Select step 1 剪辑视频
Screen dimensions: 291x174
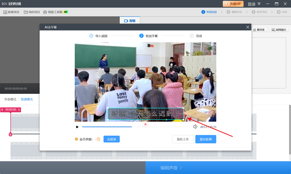point(209,12)
